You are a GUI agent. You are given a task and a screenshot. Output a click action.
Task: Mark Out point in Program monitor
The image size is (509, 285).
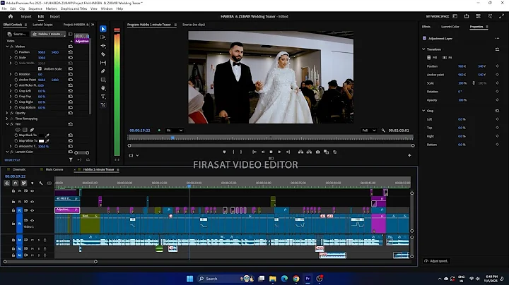[241, 152]
